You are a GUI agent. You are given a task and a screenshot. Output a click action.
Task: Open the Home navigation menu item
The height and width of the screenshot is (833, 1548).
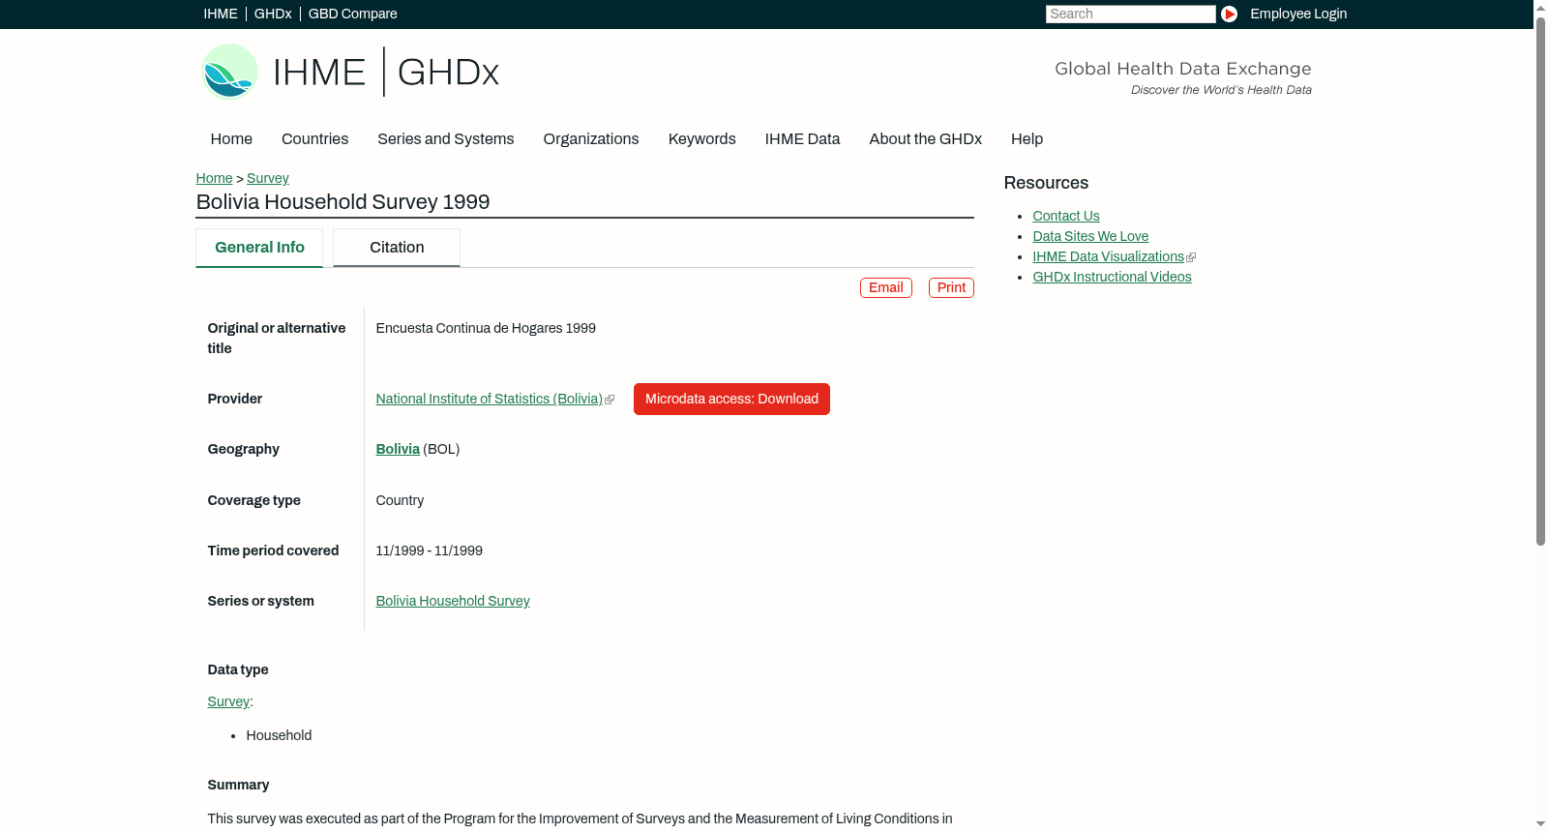[231, 139]
